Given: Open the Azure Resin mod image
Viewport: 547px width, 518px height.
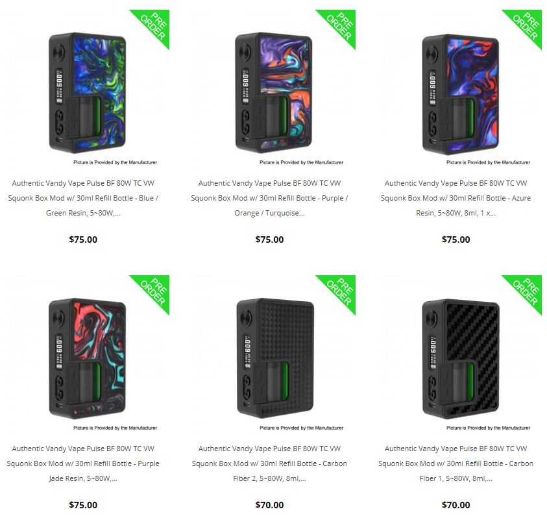Looking at the screenshot, I should [461, 94].
